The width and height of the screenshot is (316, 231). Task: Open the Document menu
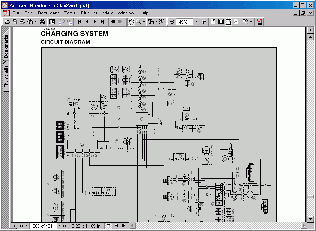point(48,13)
